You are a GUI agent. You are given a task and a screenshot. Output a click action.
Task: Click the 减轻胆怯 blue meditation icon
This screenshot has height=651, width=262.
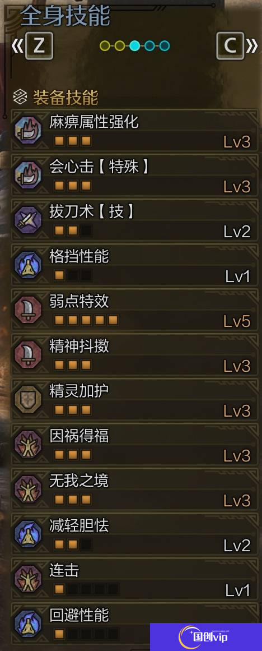pyautogui.click(x=28, y=534)
